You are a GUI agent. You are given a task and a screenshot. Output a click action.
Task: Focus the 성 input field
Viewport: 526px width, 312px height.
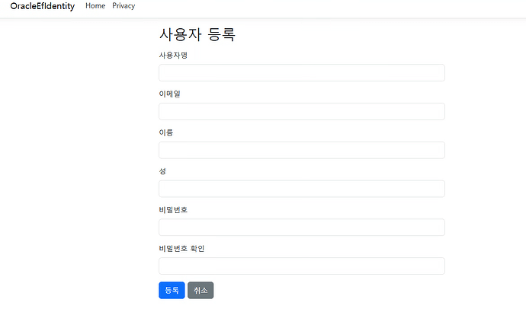(x=302, y=189)
